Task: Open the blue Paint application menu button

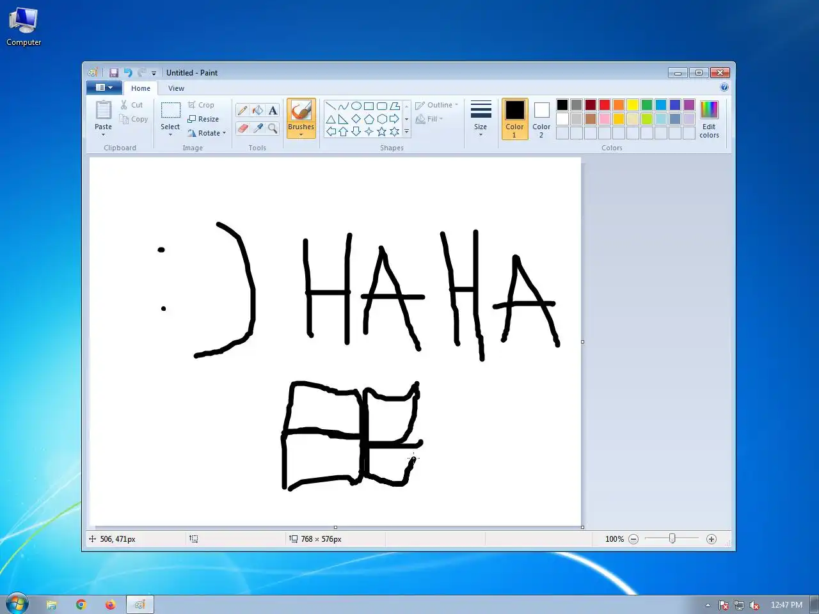Action: (x=104, y=88)
